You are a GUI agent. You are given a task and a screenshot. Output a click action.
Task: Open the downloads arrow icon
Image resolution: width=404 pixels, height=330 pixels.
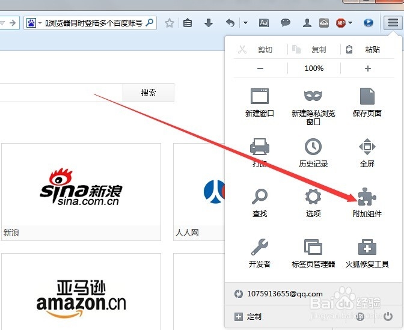pos(209,23)
